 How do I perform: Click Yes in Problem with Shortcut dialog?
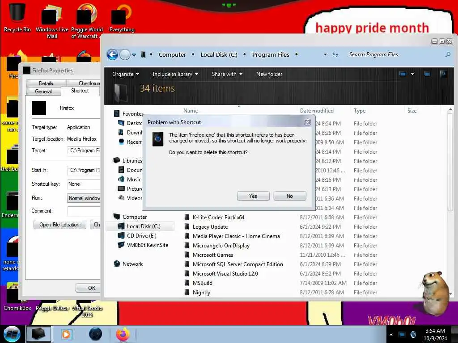(x=253, y=196)
